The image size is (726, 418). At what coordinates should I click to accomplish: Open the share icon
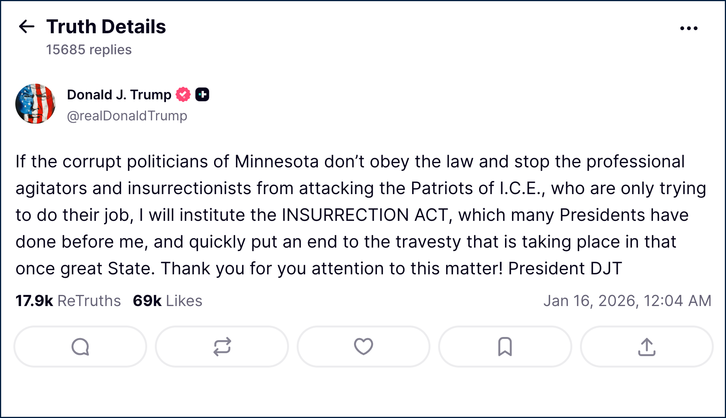click(646, 347)
